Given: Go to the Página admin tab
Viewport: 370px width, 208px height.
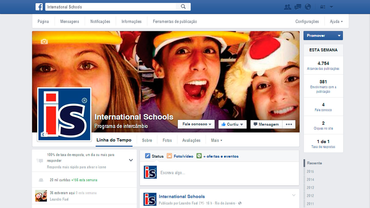Looking at the screenshot, I should [x=43, y=21].
